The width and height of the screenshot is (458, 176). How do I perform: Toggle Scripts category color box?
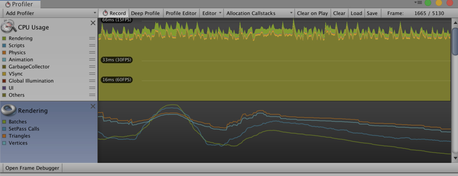[x=4, y=45]
